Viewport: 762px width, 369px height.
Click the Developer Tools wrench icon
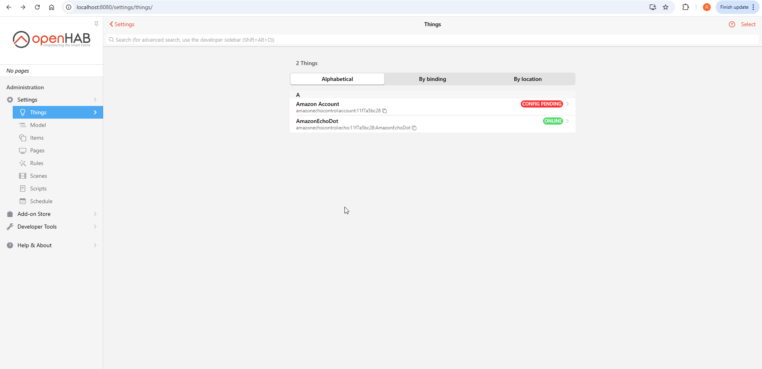point(10,227)
